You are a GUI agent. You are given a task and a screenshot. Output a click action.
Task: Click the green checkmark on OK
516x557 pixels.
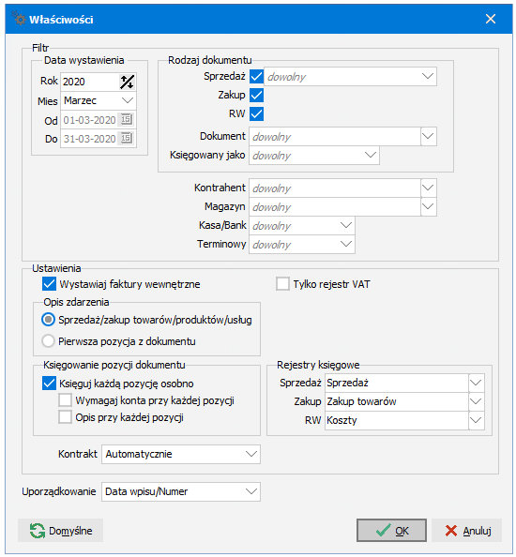(383, 531)
